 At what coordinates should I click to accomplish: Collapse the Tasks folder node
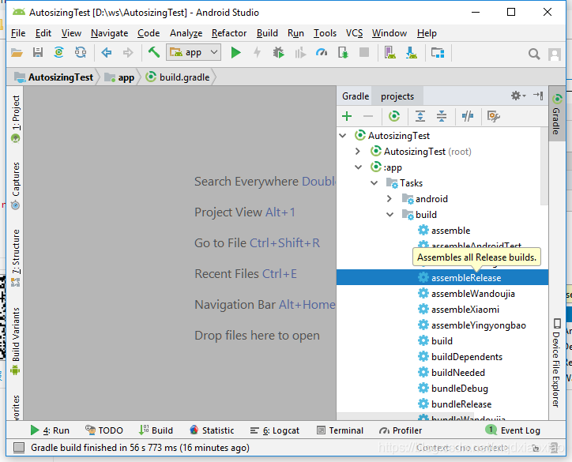click(x=374, y=182)
